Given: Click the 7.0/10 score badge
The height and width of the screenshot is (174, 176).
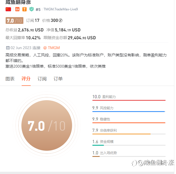Looking at the screenshot, I should tap(14, 20).
